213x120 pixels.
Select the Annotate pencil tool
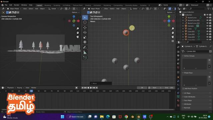click(85, 48)
